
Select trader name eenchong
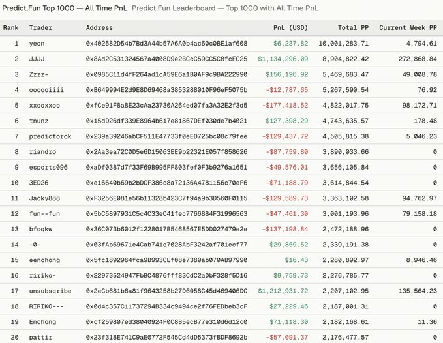[44, 260]
